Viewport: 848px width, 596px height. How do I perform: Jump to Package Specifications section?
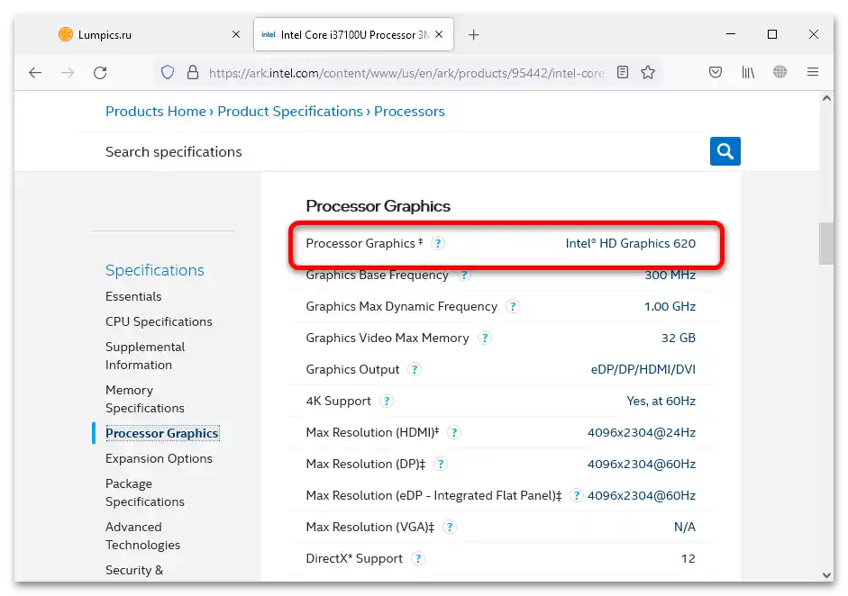(145, 492)
